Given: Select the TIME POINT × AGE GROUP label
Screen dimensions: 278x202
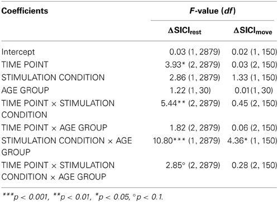Looking at the screenshot, I should (x=54, y=128).
